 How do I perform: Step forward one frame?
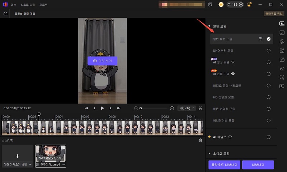click(x=110, y=108)
